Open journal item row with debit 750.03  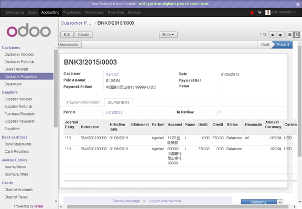tap(180, 156)
